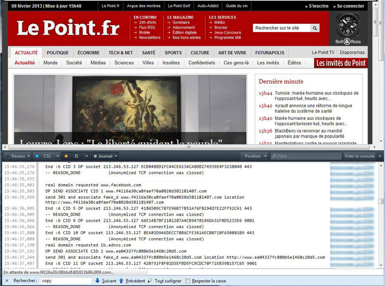Open the Position dropdown
385x286 pixels.
coord(254,156)
